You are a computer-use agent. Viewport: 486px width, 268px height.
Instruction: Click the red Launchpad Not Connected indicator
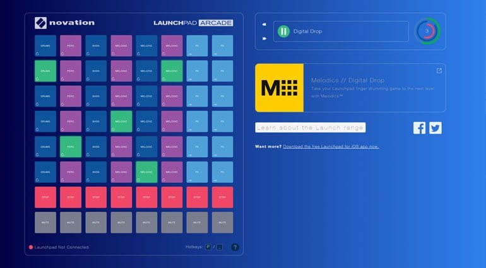point(31,247)
